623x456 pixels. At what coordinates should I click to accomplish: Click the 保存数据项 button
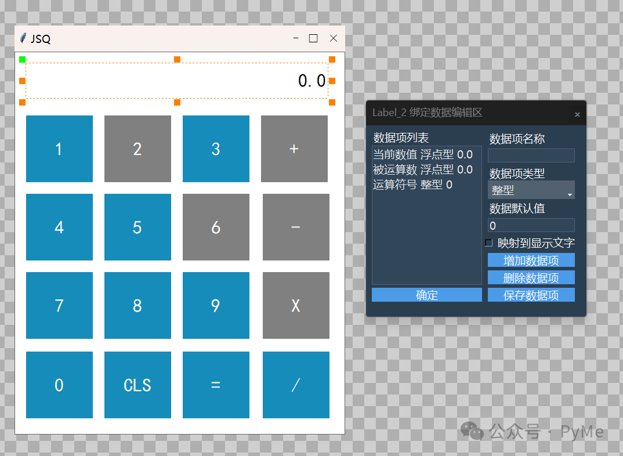point(531,295)
